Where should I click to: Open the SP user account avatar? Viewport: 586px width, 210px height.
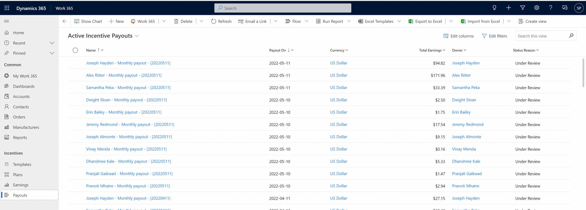coord(579,8)
